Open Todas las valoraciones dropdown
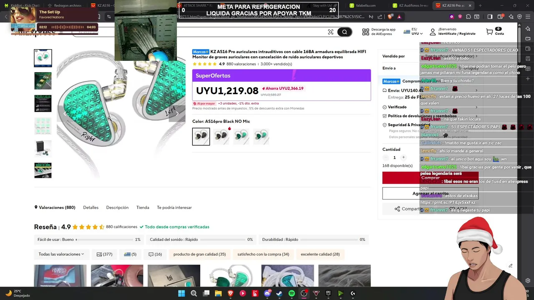 [61, 254]
